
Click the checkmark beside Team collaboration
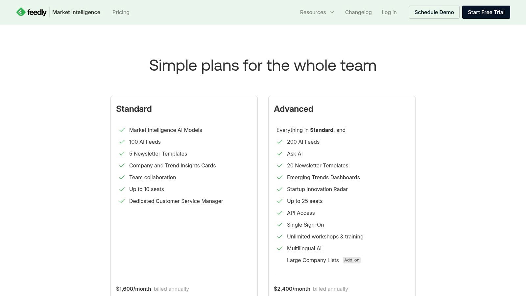coord(122,177)
